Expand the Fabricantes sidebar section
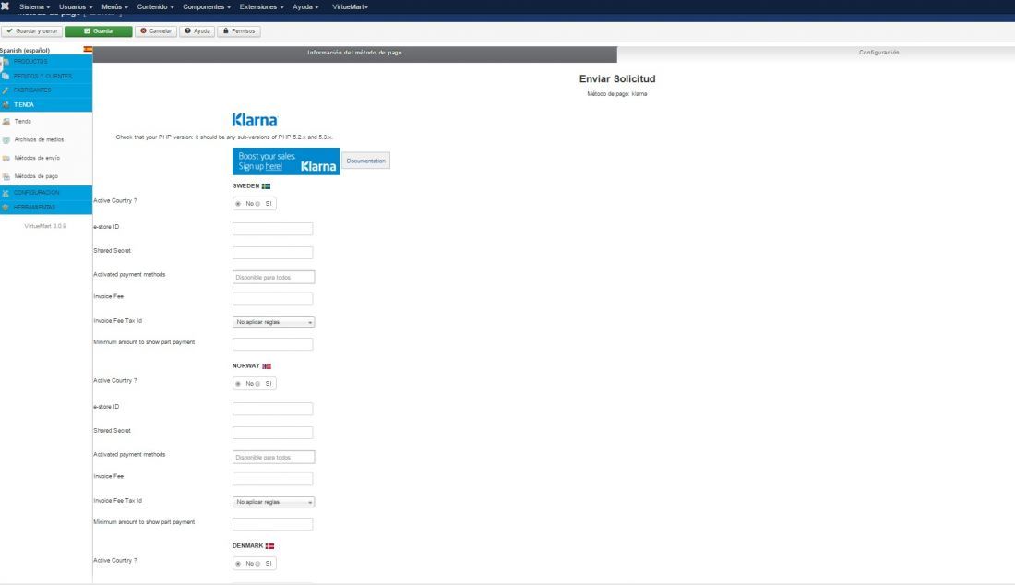Screen dimensions: 1015x585 [46, 90]
